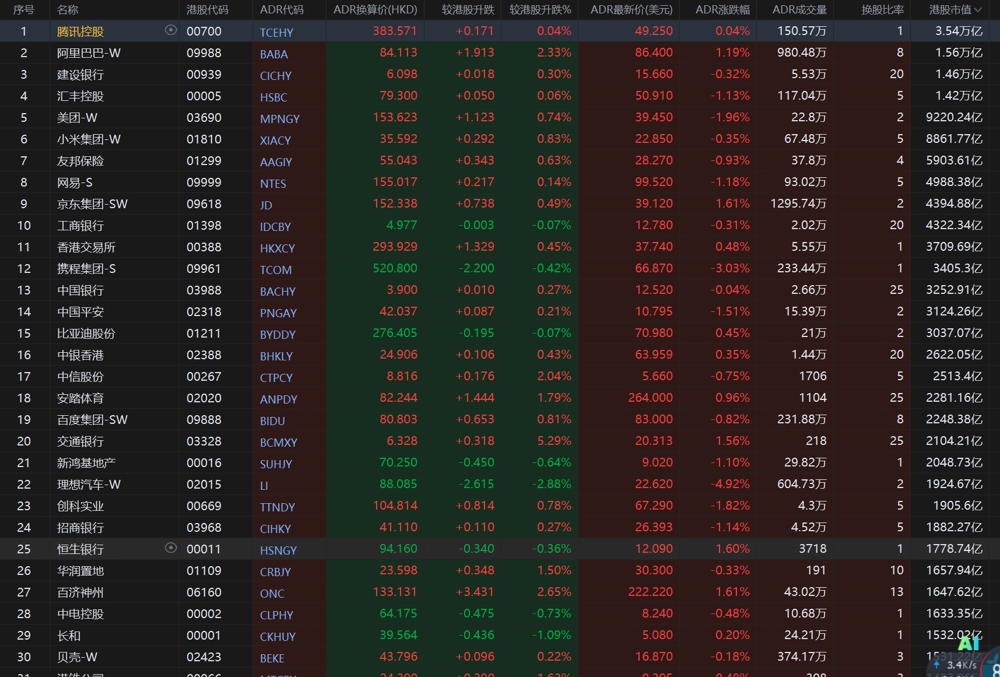This screenshot has width=1000, height=677.
Task: Select the 中国平安 stock name
Action: (x=80, y=312)
